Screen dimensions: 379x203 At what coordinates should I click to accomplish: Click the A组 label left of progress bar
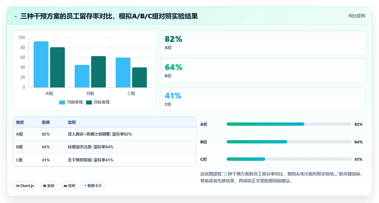[204, 124]
